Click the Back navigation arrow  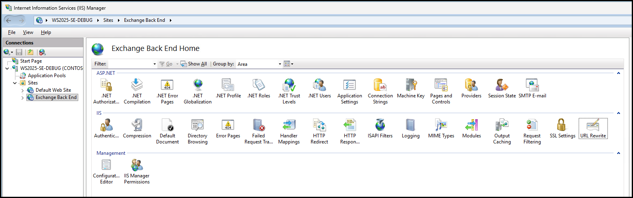(9, 20)
